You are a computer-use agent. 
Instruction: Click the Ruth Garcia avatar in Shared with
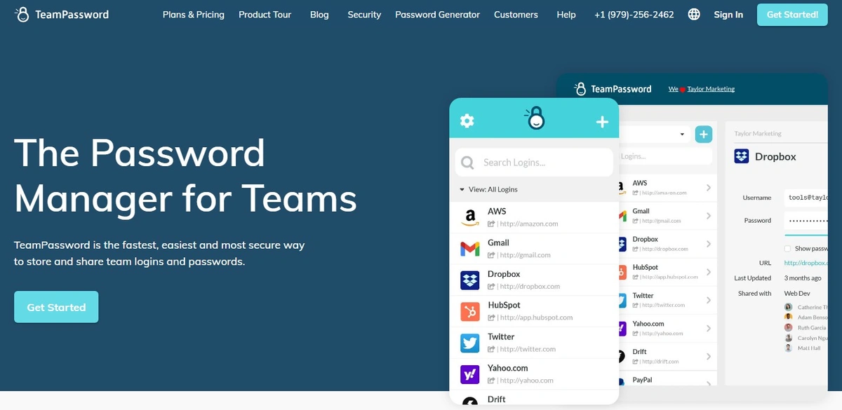pyautogui.click(x=789, y=327)
